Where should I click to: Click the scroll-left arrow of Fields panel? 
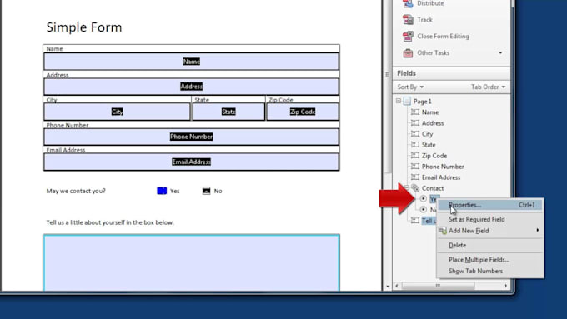(x=397, y=286)
